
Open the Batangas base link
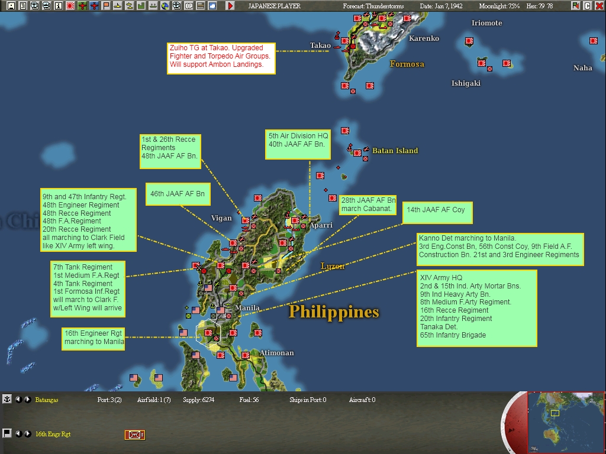click(46, 400)
